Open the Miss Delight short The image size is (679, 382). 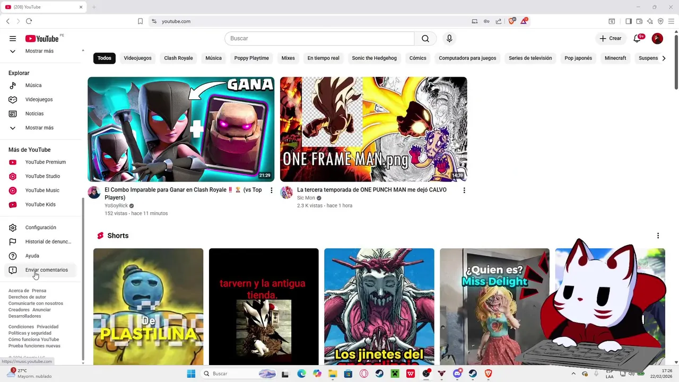tap(494, 307)
